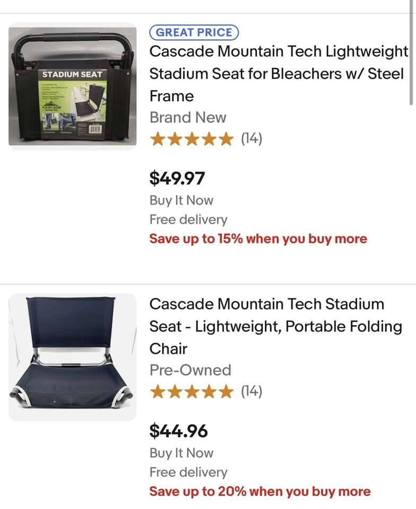Screen dimensions: 416x509
Task: Open the Portable Folding Chair listing title
Action: tap(276, 326)
